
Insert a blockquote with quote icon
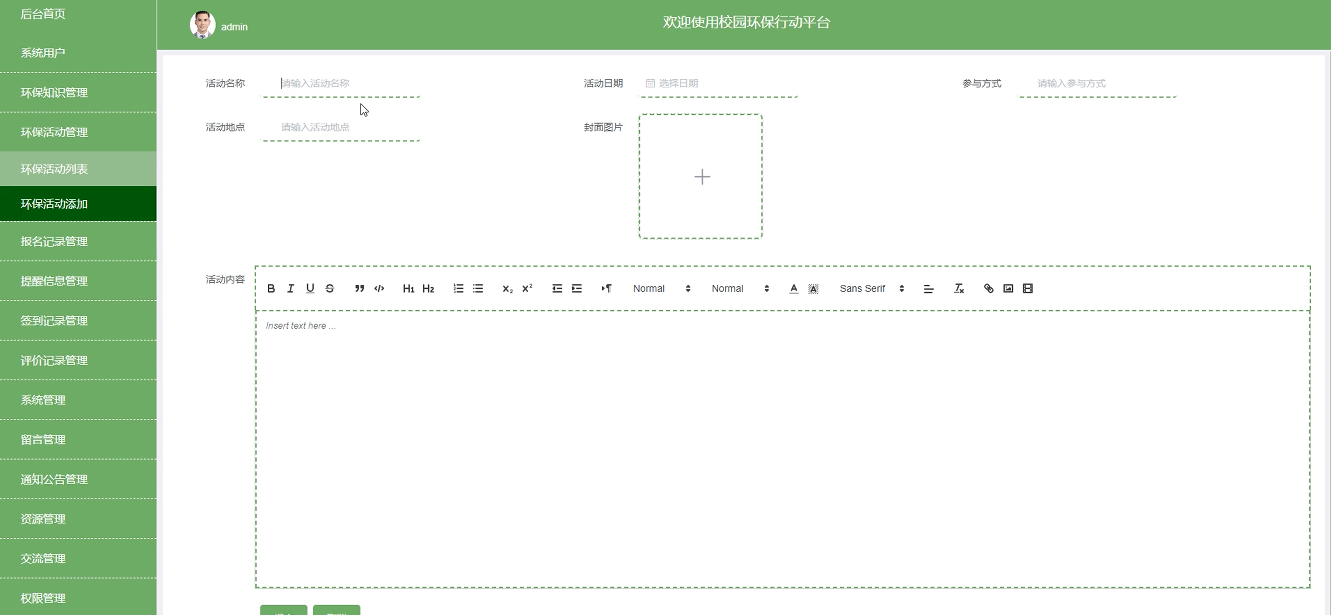pos(359,288)
